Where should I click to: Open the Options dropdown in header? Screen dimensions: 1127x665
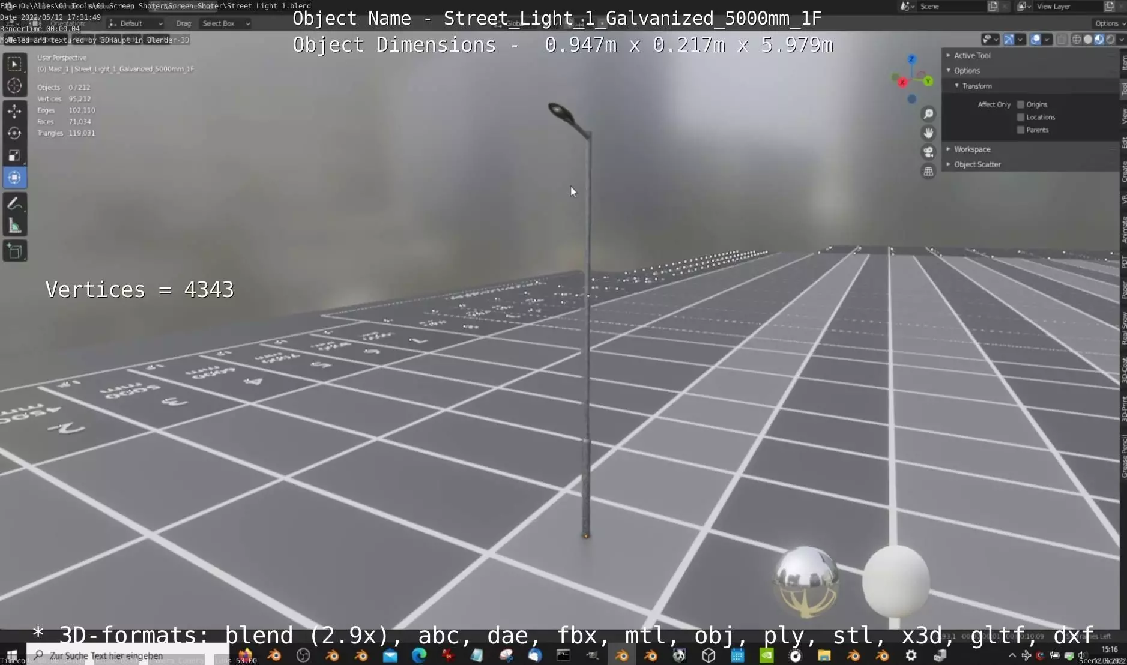1110,23
